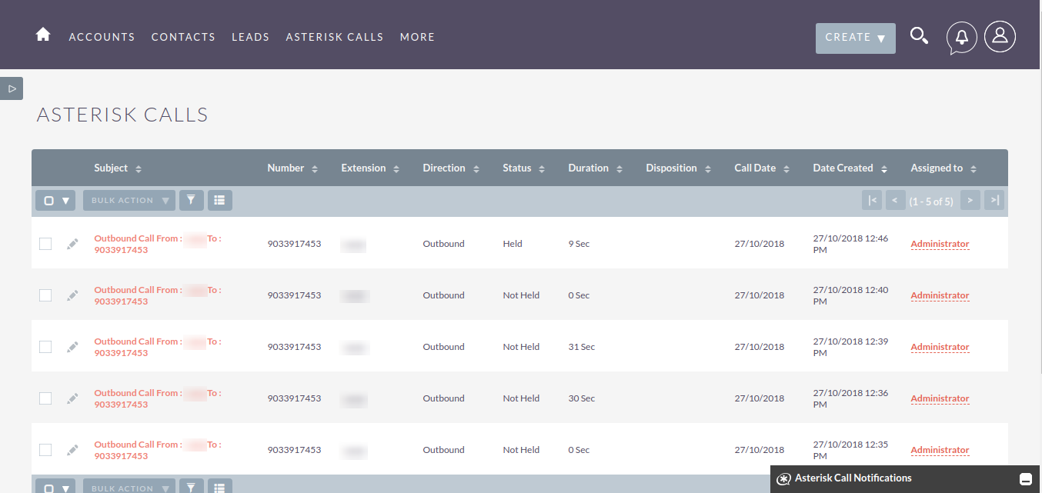This screenshot has width=1042, height=493.
Task: Open the Asterisk Calls menu
Action: pyautogui.click(x=335, y=37)
